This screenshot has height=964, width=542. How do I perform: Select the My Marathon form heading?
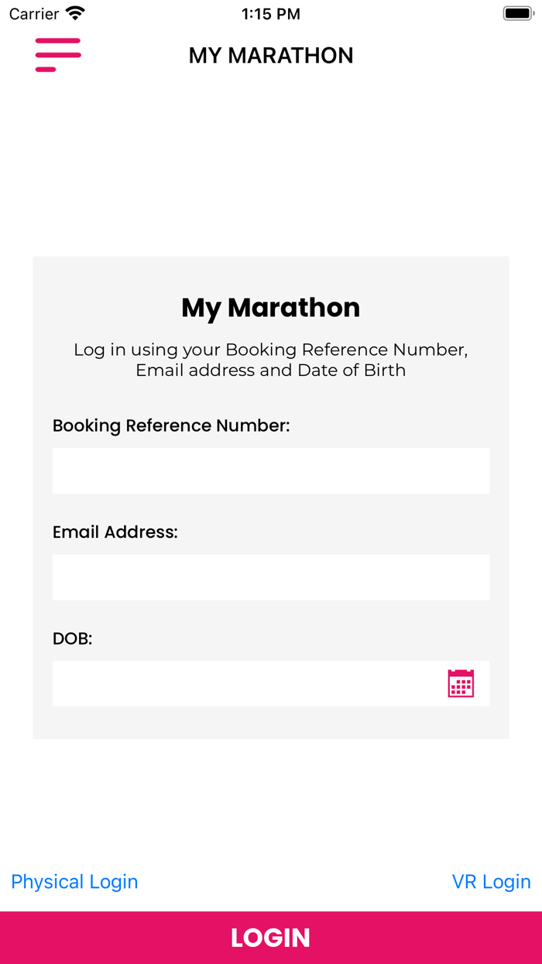pyautogui.click(x=270, y=307)
